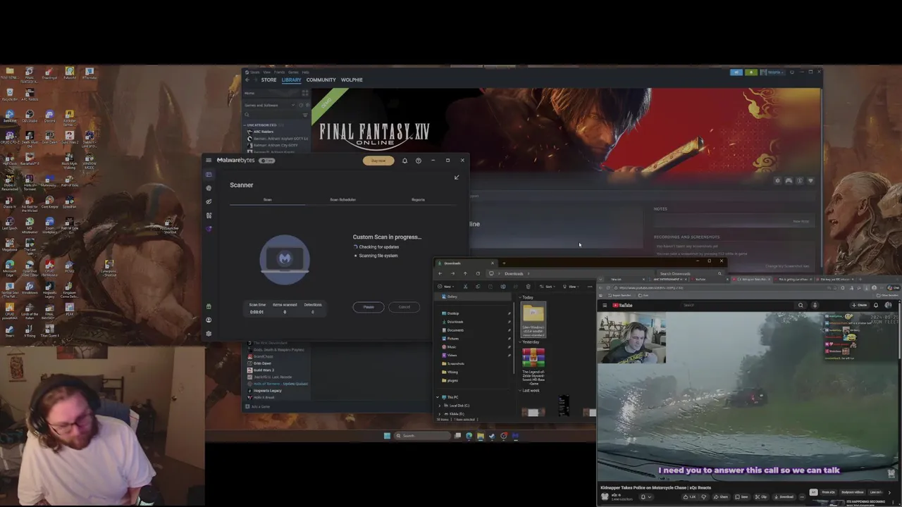Open the New dropdown in File Explorer

point(446,287)
